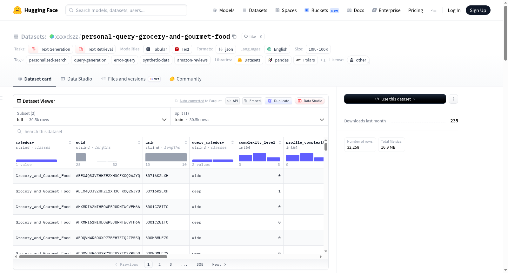The height and width of the screenshot is (273, 508).
Task: Click the xet badge on Files tab
Action: [155, 79]
